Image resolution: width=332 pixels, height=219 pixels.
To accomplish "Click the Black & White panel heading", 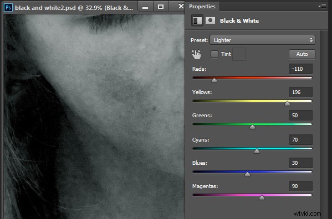I will [x=239, y=20].
